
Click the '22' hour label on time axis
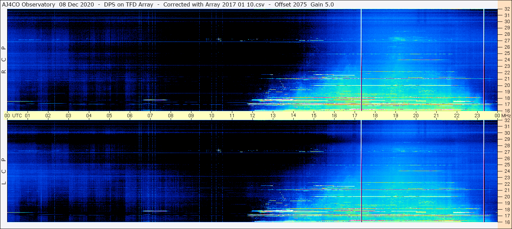(x=457, y=116)
